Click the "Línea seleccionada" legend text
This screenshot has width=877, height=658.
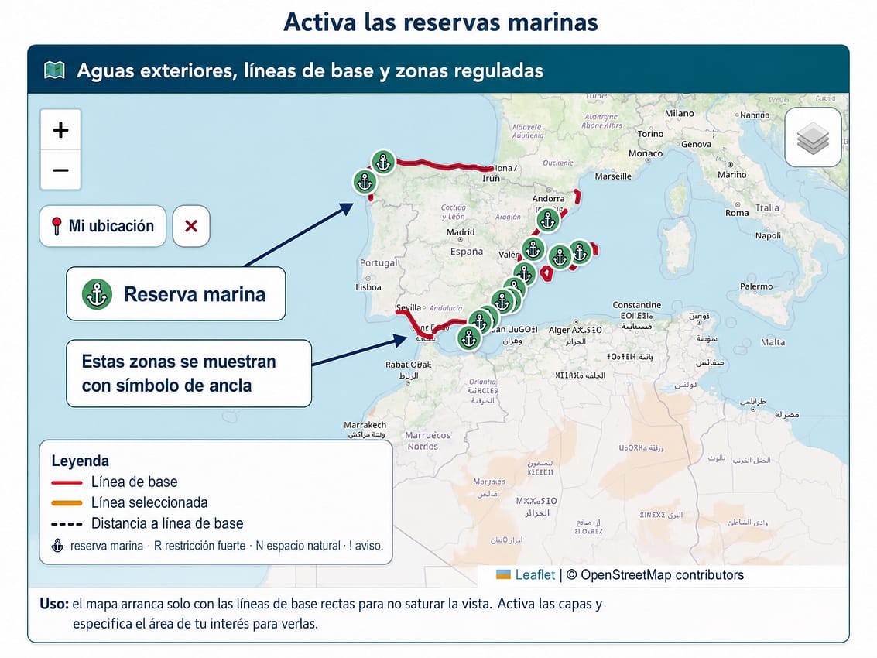[149, 502]
